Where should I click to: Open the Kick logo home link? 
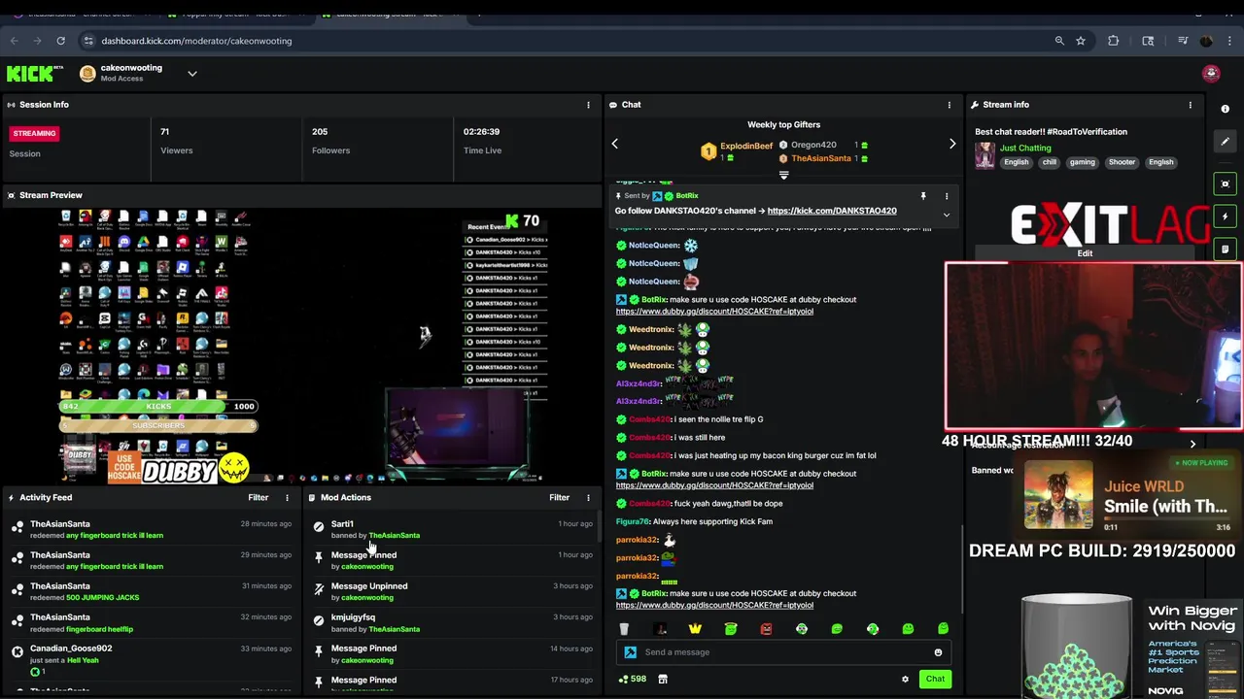pyautogui.click(x=34, y=74)
